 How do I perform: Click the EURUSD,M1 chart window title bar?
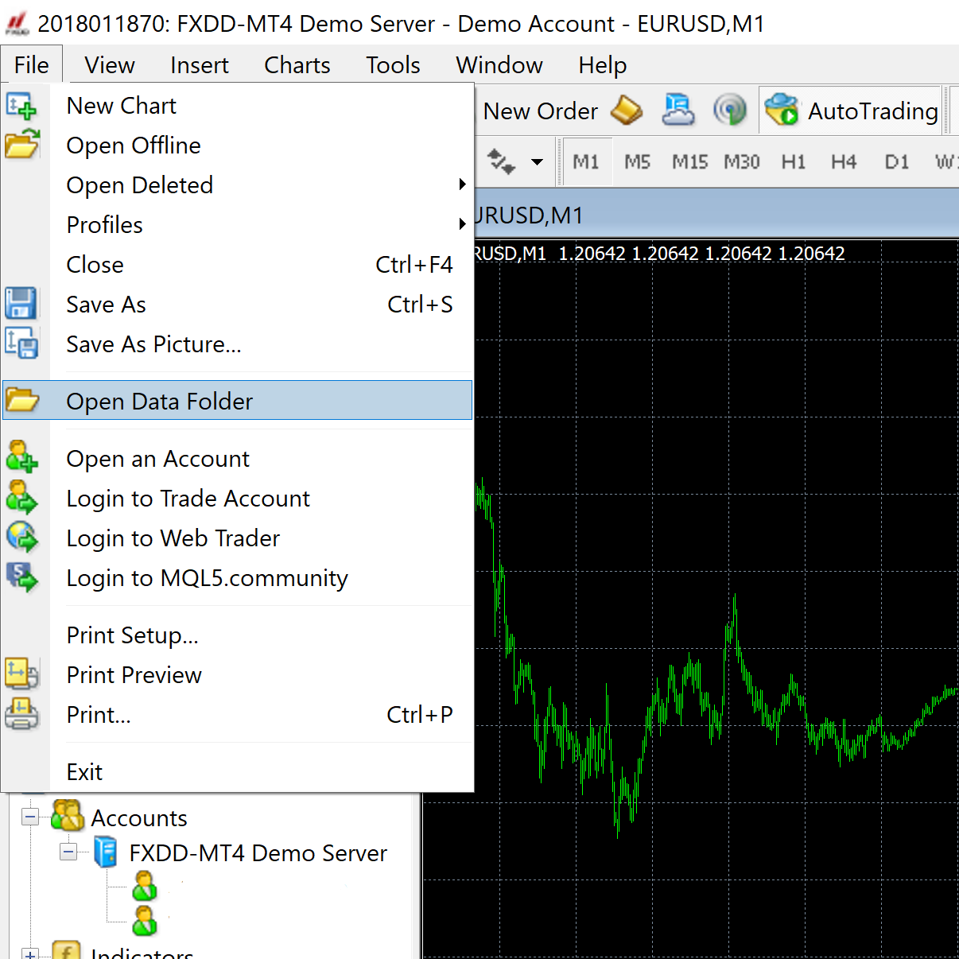716,215
